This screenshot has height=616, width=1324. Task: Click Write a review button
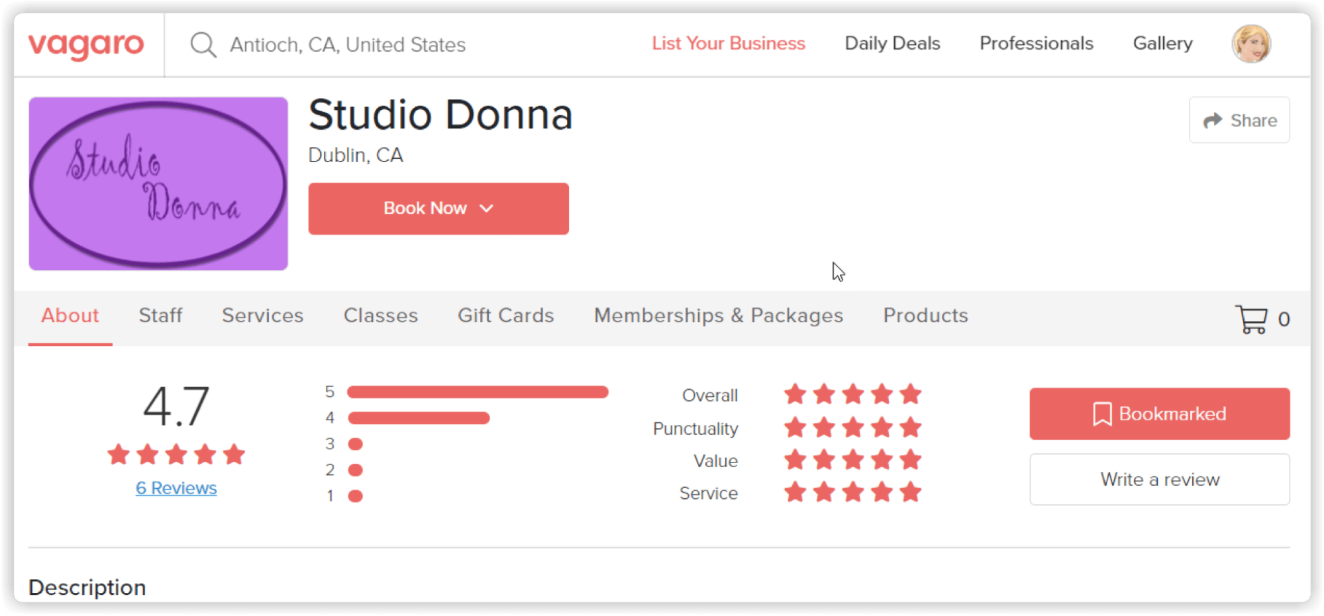point(1160,480)
